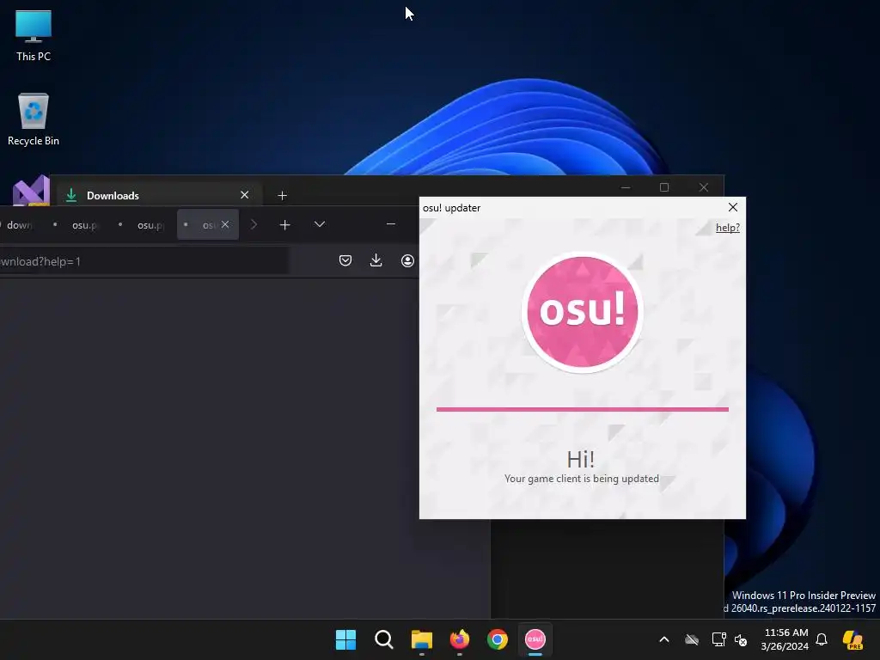Close the background Downloads window
The width and height of the screenshot is (880, 660).
point(703,187)
